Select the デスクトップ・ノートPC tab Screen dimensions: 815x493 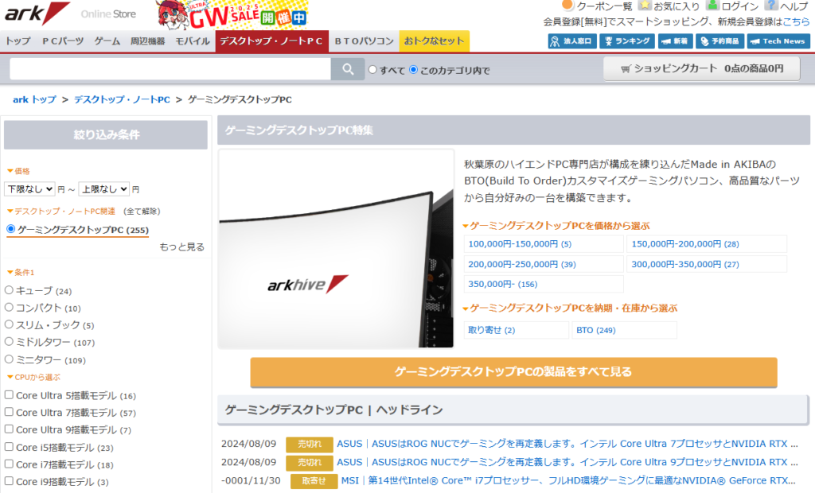(x=272, y=41)
